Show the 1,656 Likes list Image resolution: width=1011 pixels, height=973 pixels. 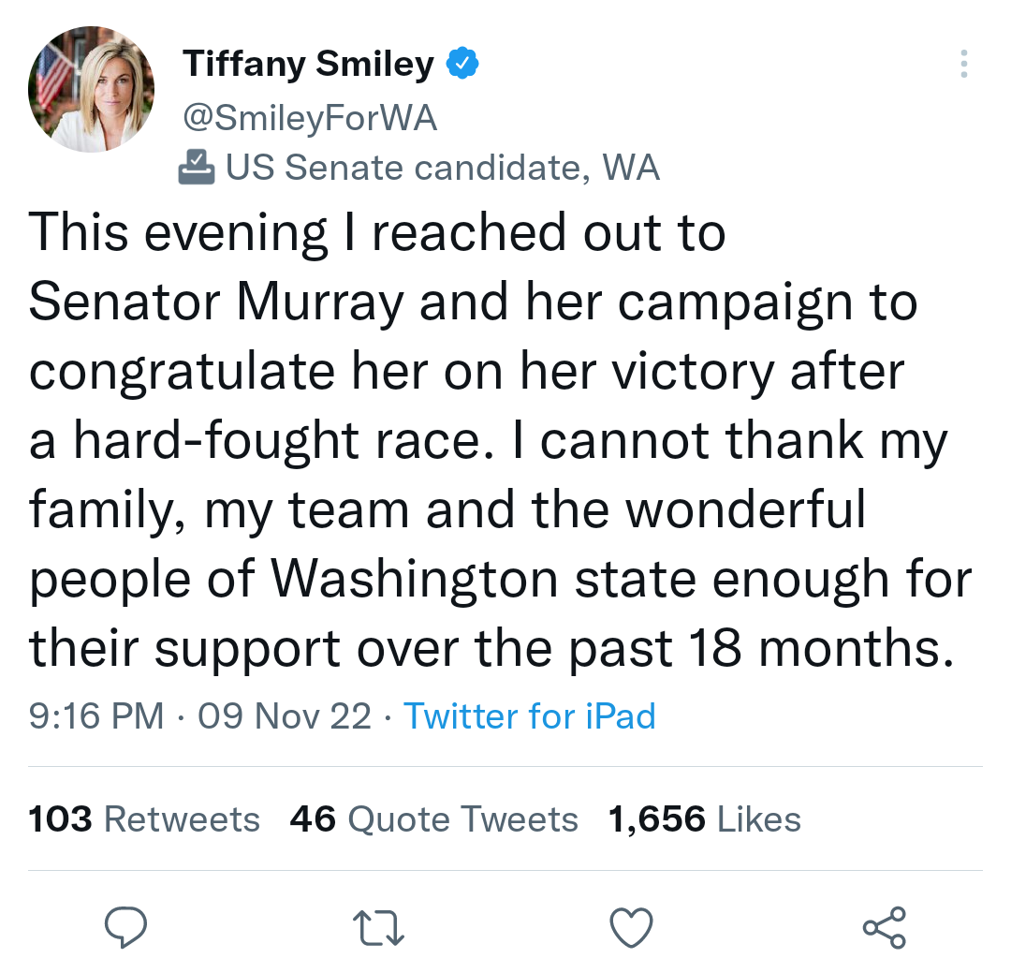[704, 819]
